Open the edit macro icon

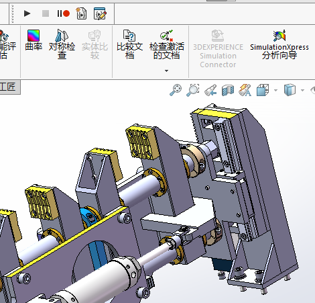pos(100,13)
